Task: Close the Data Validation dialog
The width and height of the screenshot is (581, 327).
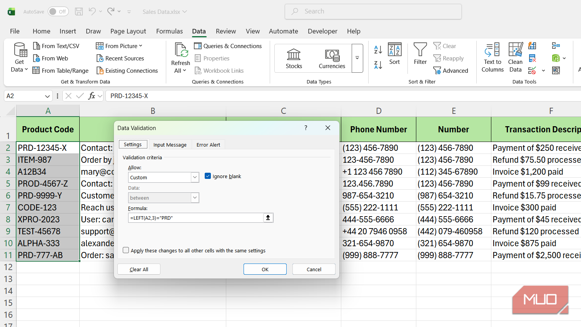Action: [x=328, y=128]
